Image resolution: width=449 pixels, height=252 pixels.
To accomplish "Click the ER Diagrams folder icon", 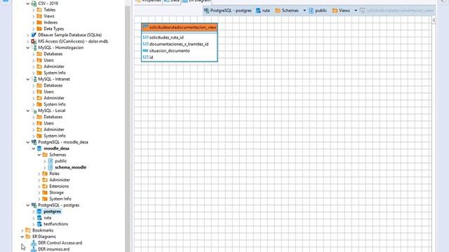I will [x=28, y=237].
